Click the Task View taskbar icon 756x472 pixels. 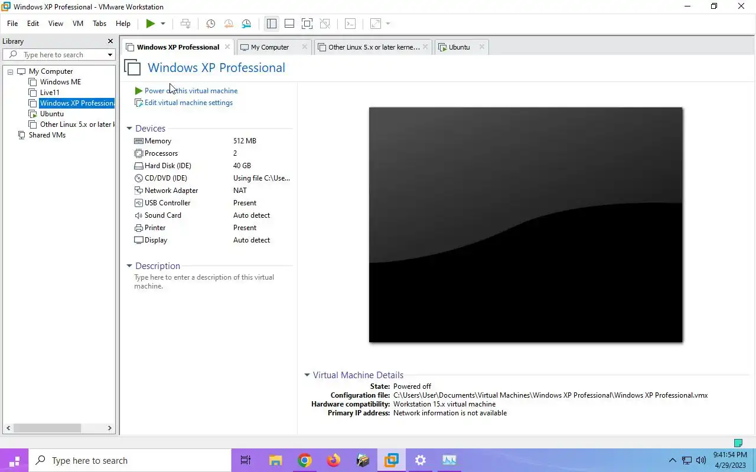coord(246,460)
